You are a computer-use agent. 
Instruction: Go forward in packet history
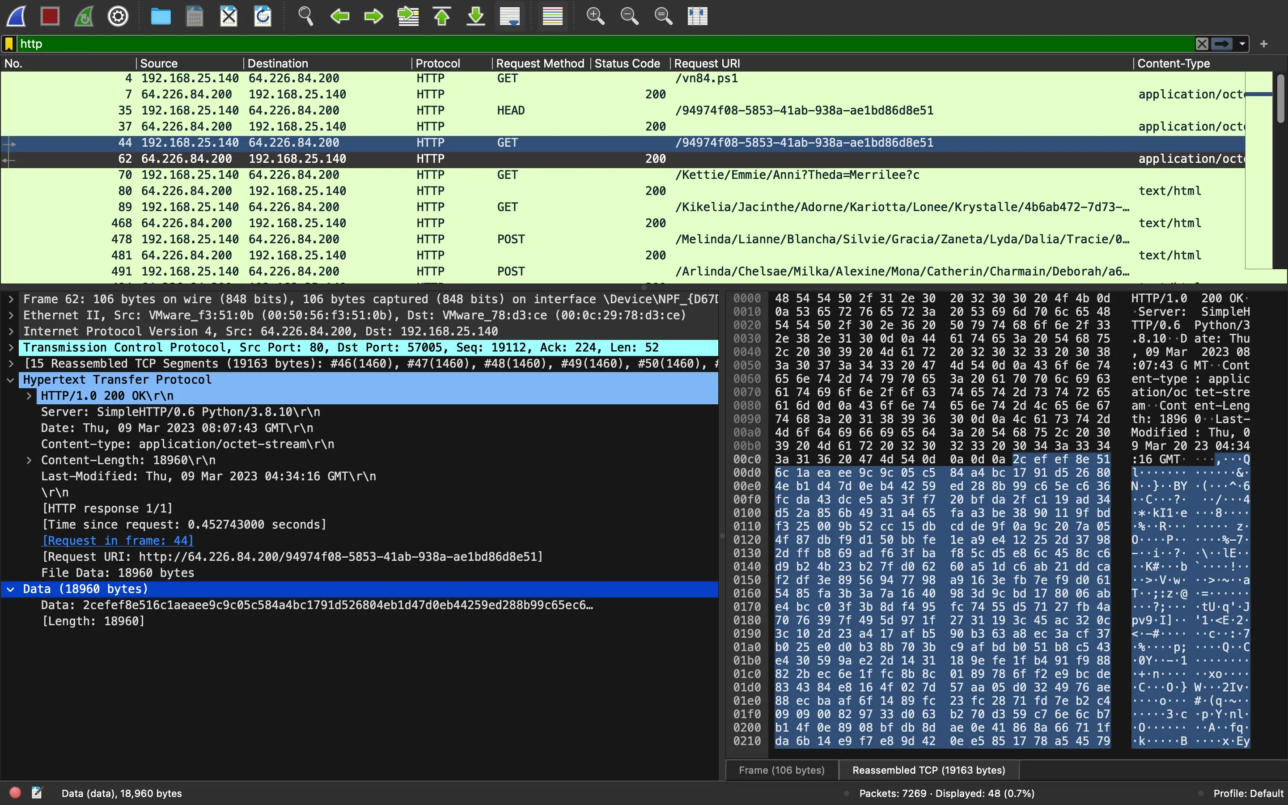[373, 16]
